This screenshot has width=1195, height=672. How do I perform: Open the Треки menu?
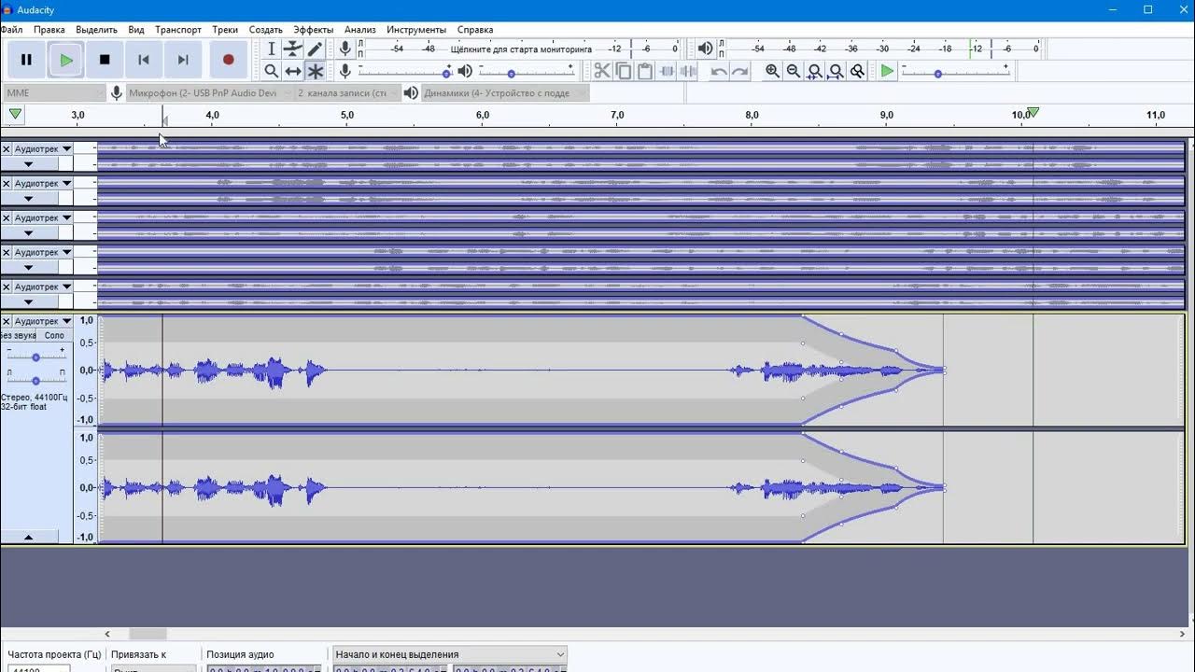coord(225,30)
